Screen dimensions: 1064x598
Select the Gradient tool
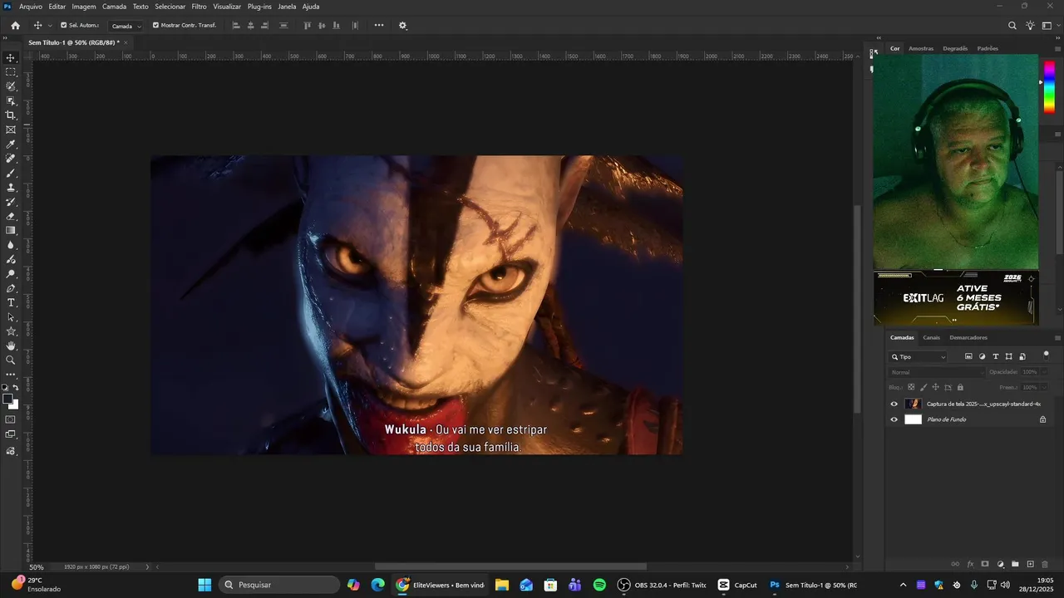(x=11, y=230)
